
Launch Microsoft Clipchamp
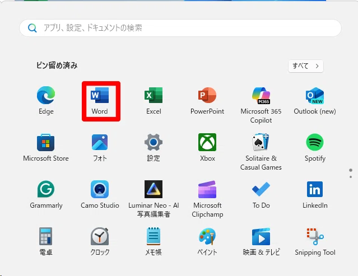(207, 199)
